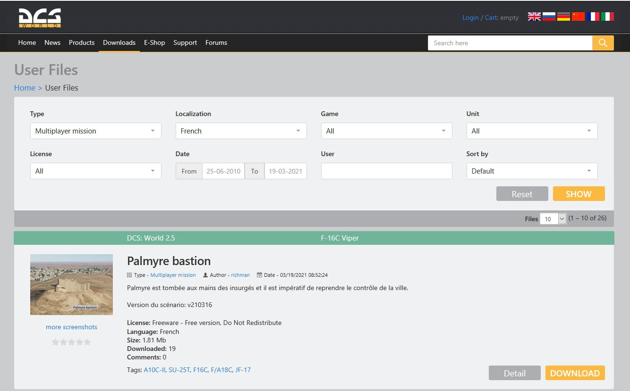Open the Products menu item
This screenshot has height=391, width=630.
point(82,42)
